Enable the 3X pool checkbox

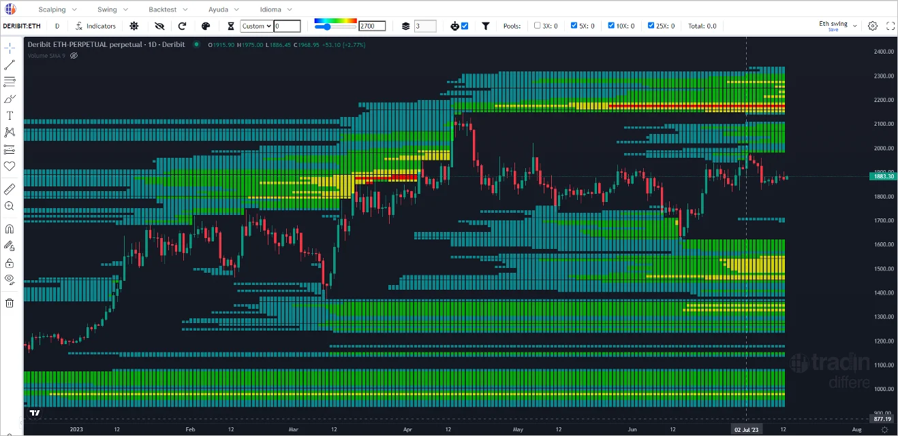click(538, 26)
